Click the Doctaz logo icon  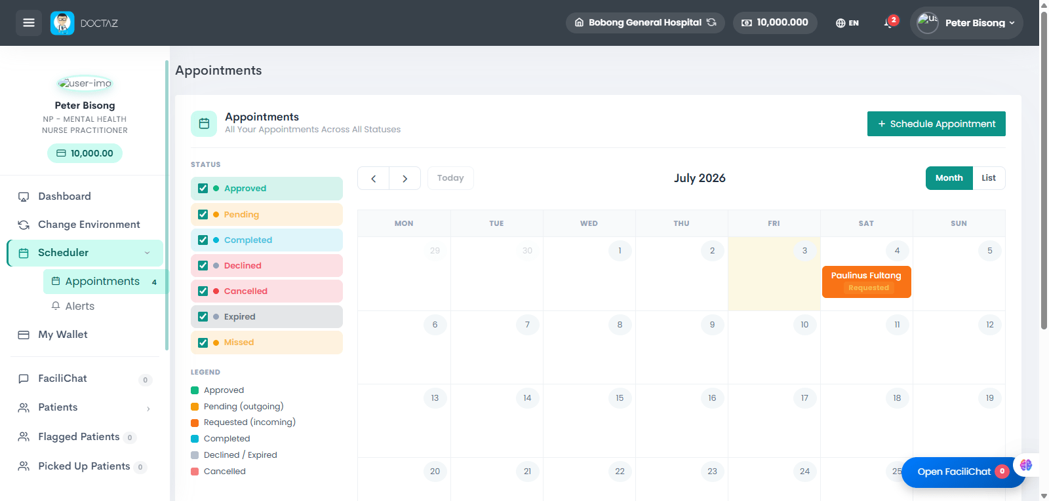coord(62,23)
